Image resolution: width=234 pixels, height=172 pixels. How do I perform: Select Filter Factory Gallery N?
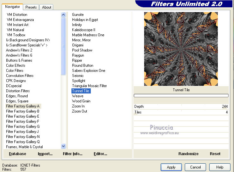coord(23,137)
